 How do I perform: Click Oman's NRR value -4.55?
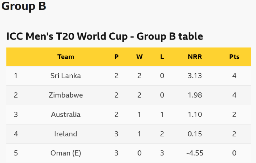point(195,153)
